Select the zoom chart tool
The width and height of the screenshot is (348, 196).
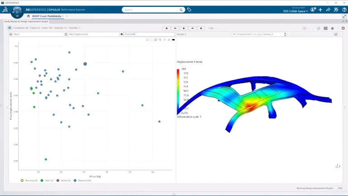(160, 39)
